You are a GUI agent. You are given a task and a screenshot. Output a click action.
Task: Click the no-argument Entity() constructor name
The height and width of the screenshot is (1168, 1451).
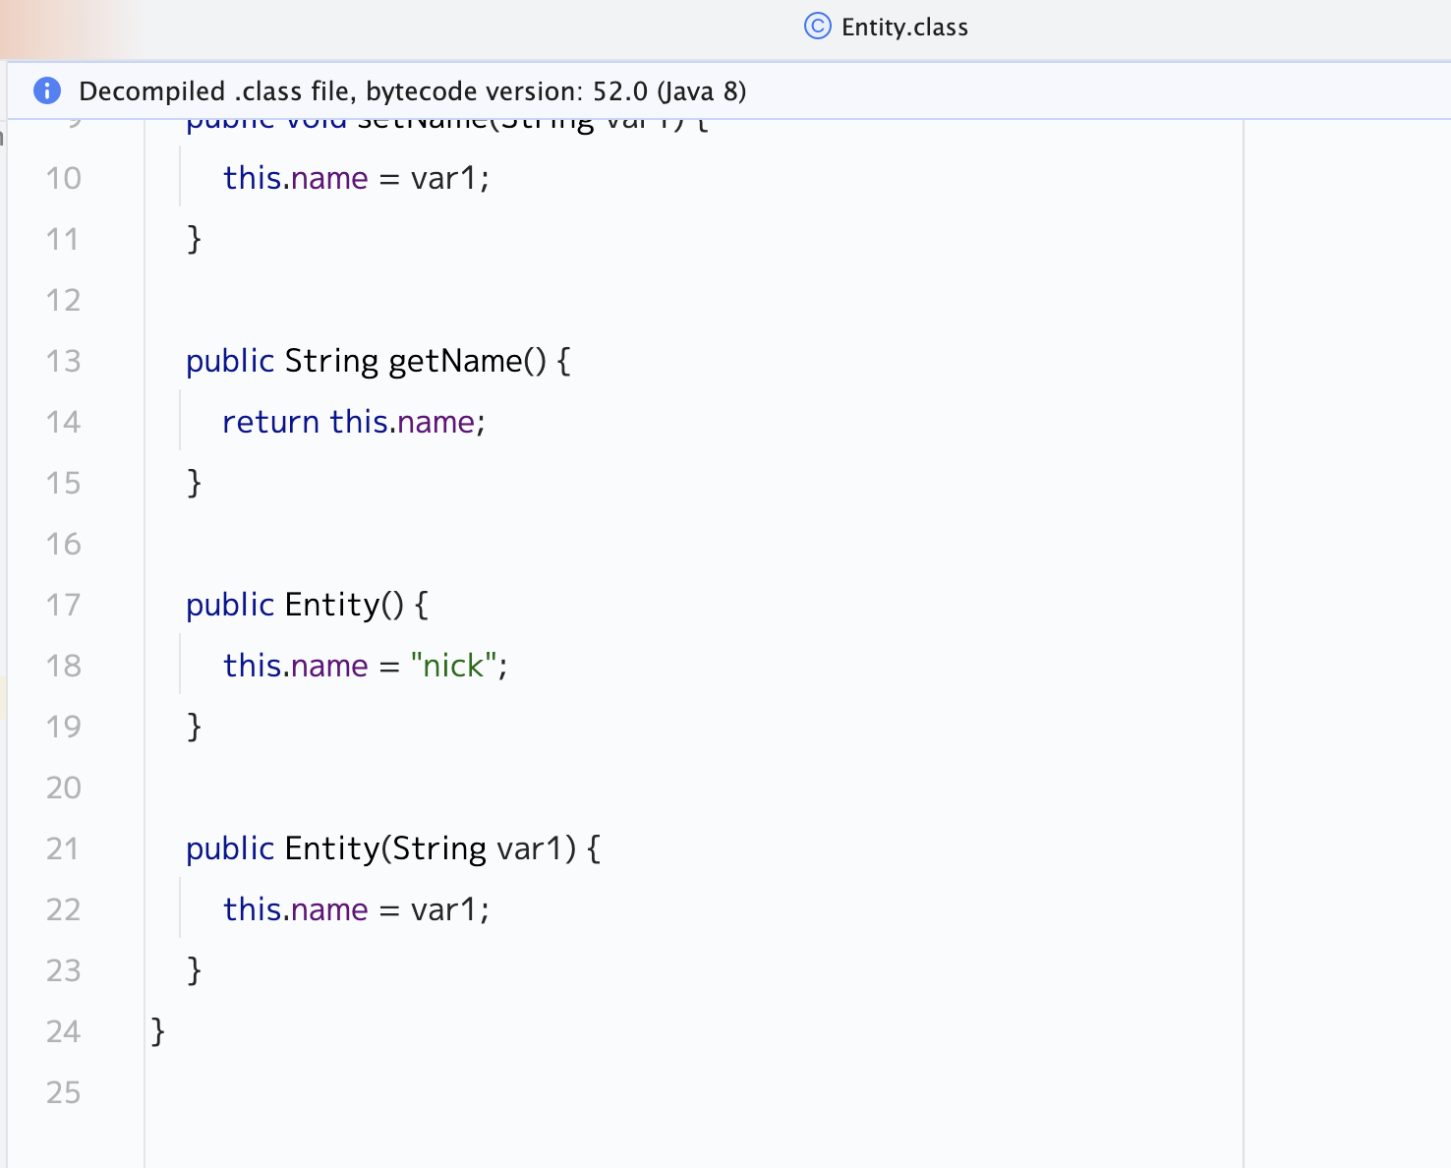(x=330, y=605)
